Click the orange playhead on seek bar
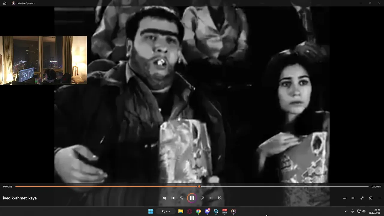The height and width of the screenshot is (216, 384). coord(199,186)
